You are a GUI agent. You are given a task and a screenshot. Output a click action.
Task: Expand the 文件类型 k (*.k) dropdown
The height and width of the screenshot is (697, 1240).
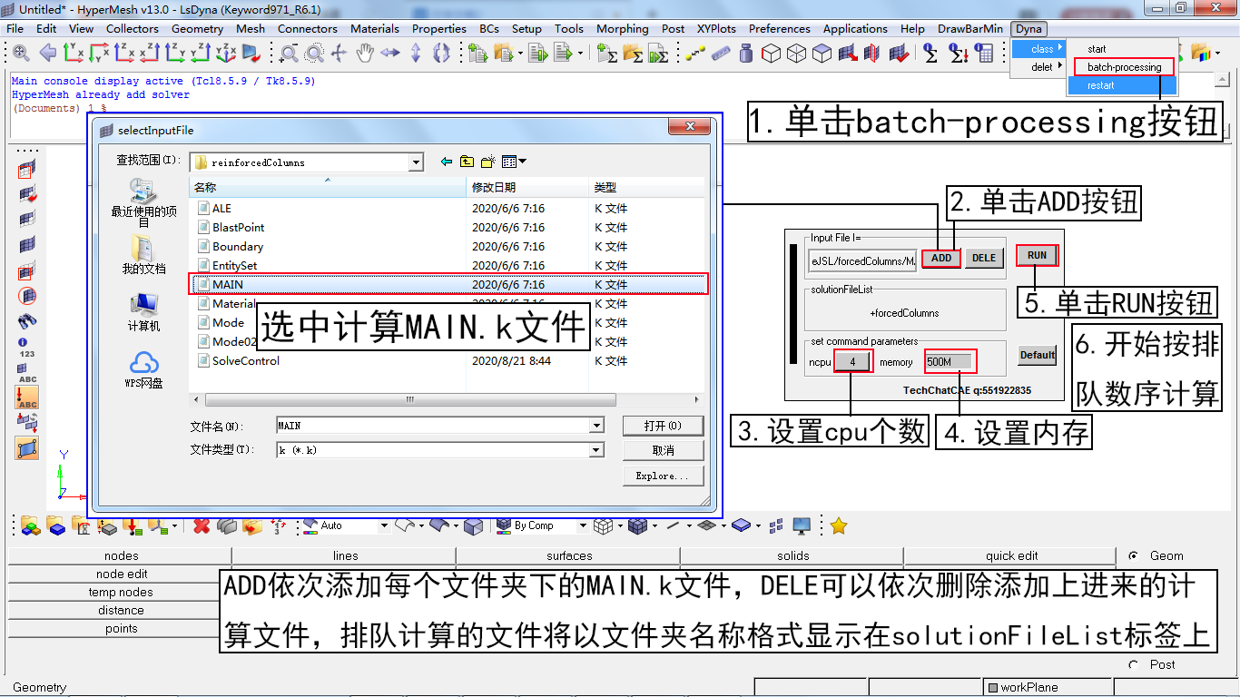(x=597, y=449)
